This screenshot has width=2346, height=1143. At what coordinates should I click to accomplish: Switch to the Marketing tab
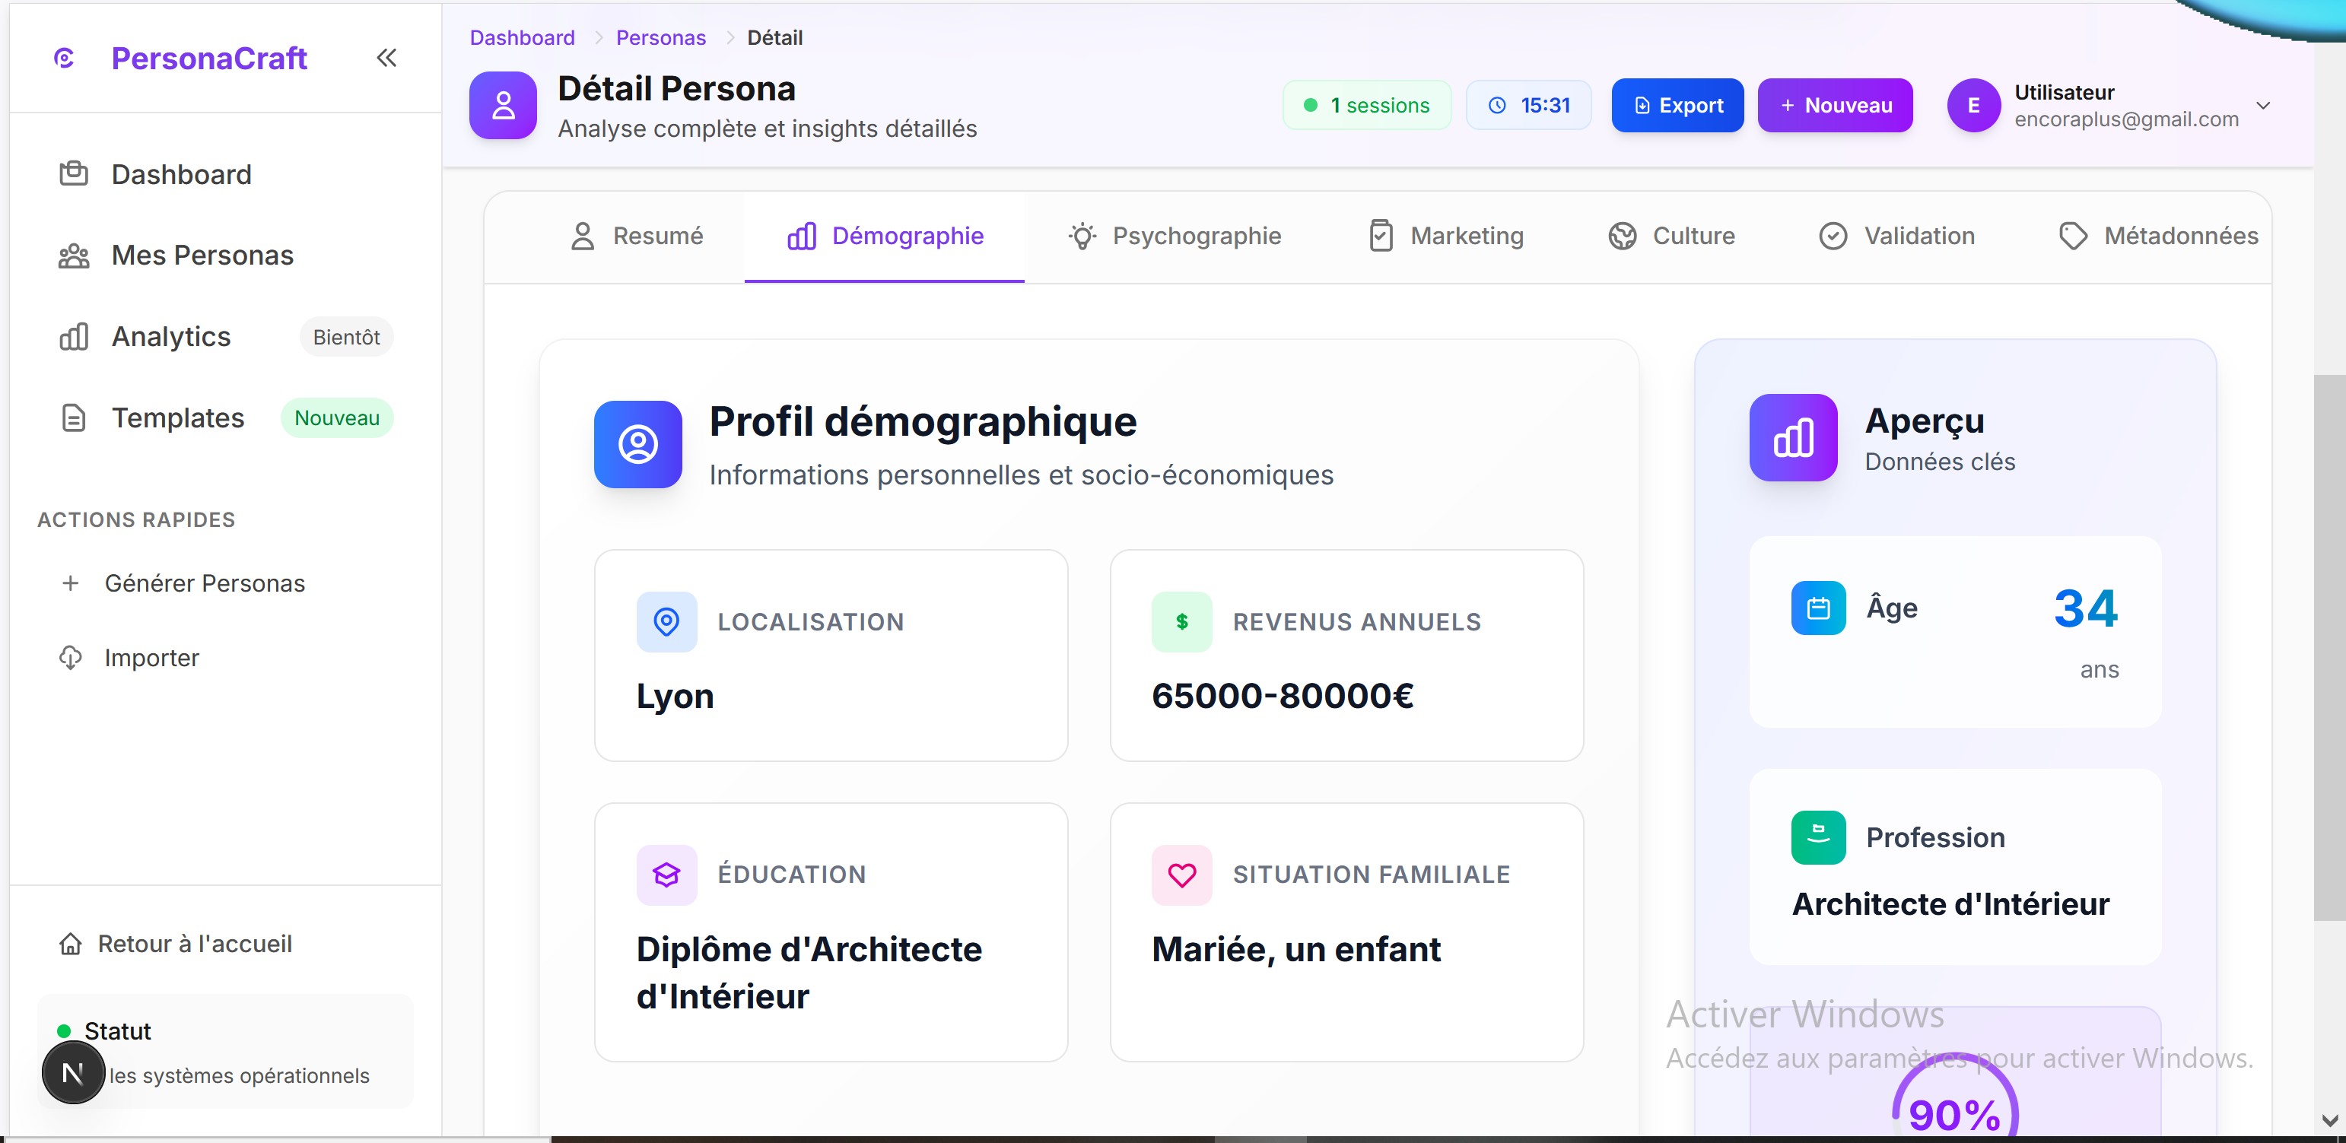(x=1446, y=236)
